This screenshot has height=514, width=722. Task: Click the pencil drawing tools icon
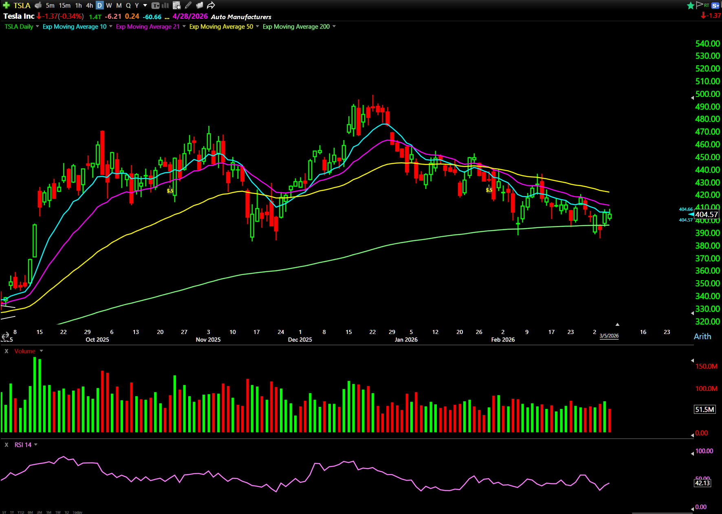tap(188, 5)
